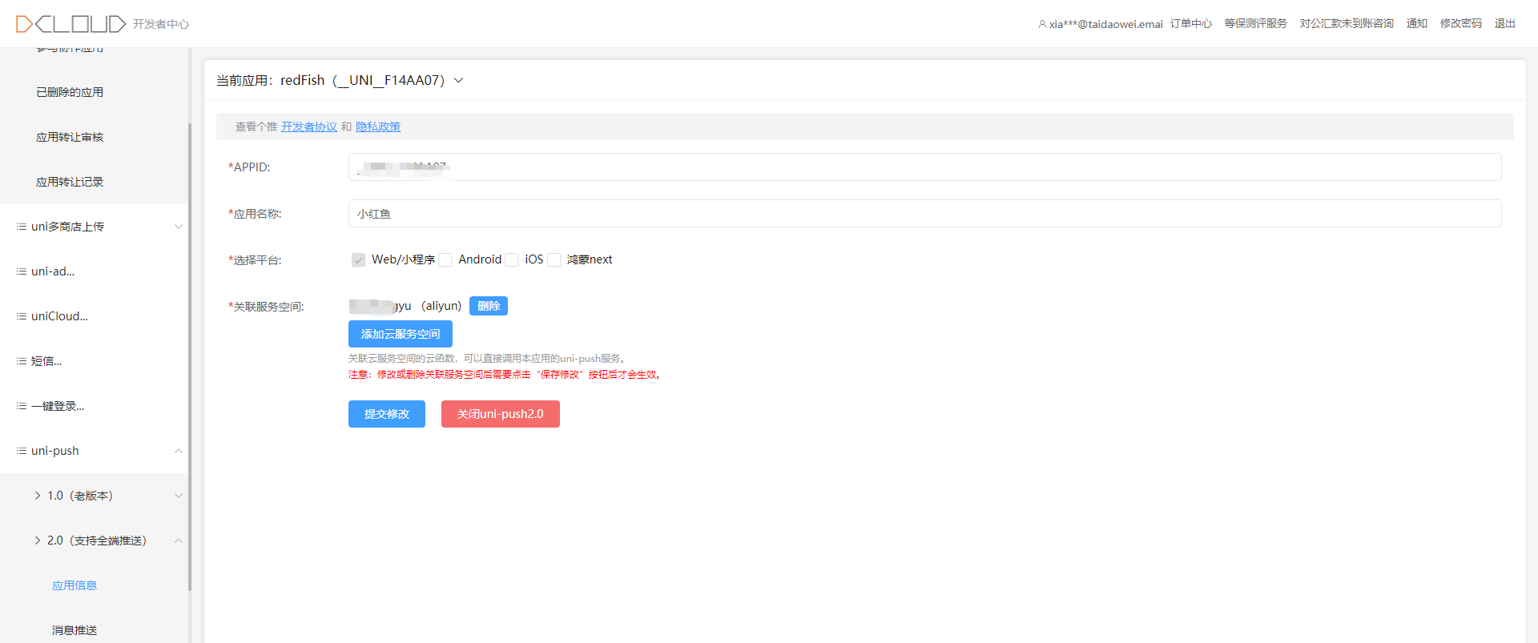Image resolution: width=1538 pixels, height=643 pixels.
Task: Expand the 1.0（老版本）submenu chevron
Action: click(x=179, y=496)
